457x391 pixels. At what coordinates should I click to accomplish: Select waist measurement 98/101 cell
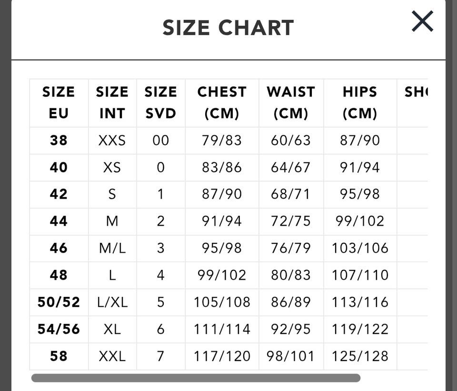pyautogui.click(x=291, y=356)
